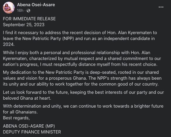
Task: Open the post options three-dots menu
Action: tap(161, 7)
